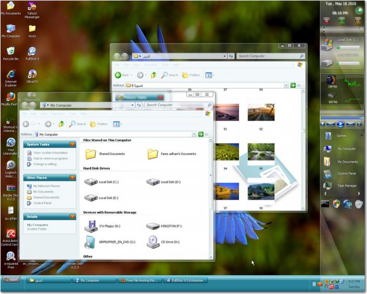Viewport: 367px width, 294px height.
Task: Open Local Disk (D:) in My Computer
Action: tap(153, 182)
